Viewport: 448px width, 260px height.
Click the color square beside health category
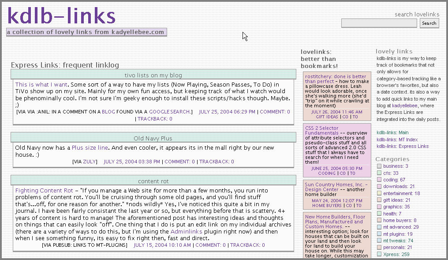(x=379, y=214)
